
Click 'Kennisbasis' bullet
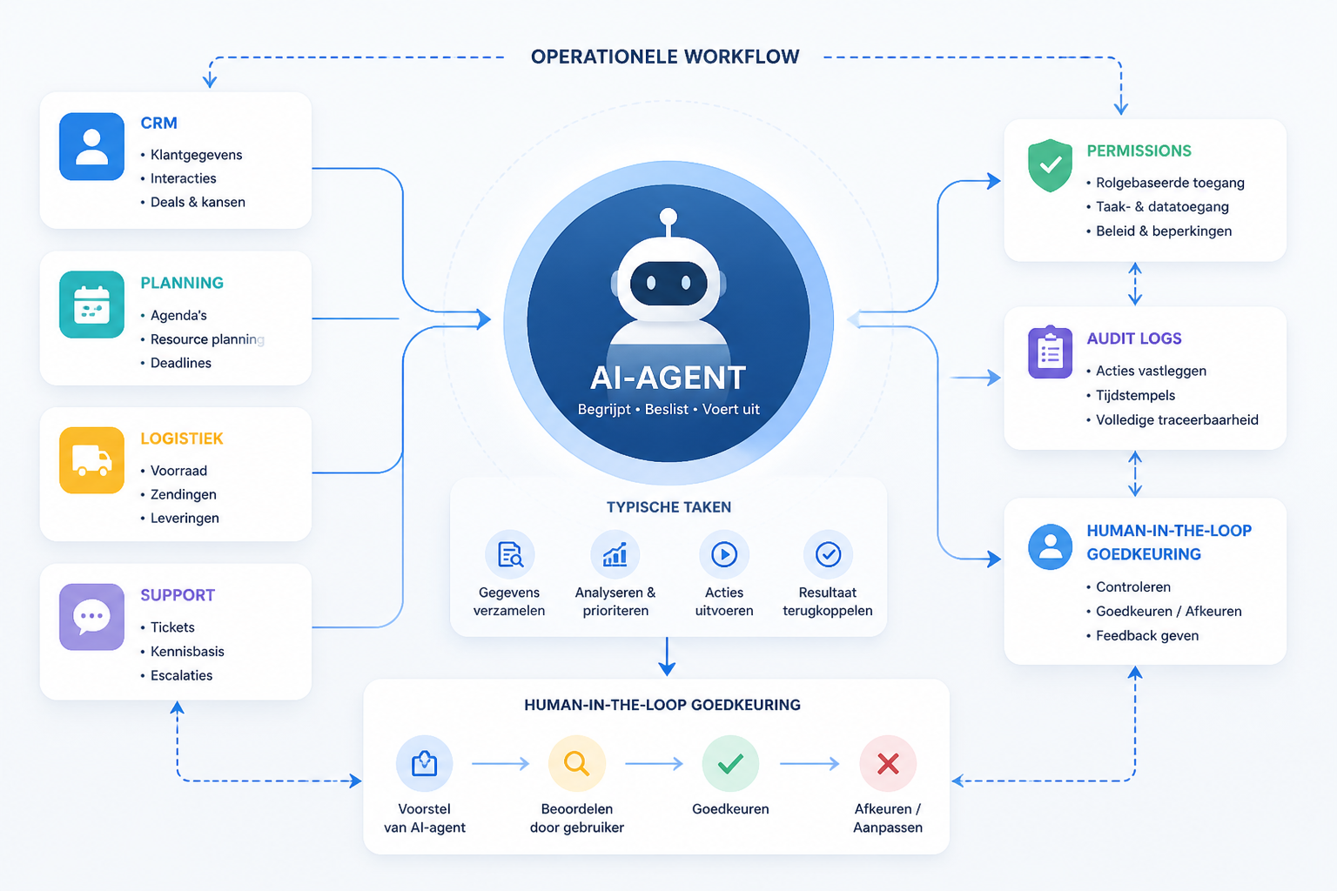tap(187, 652)
